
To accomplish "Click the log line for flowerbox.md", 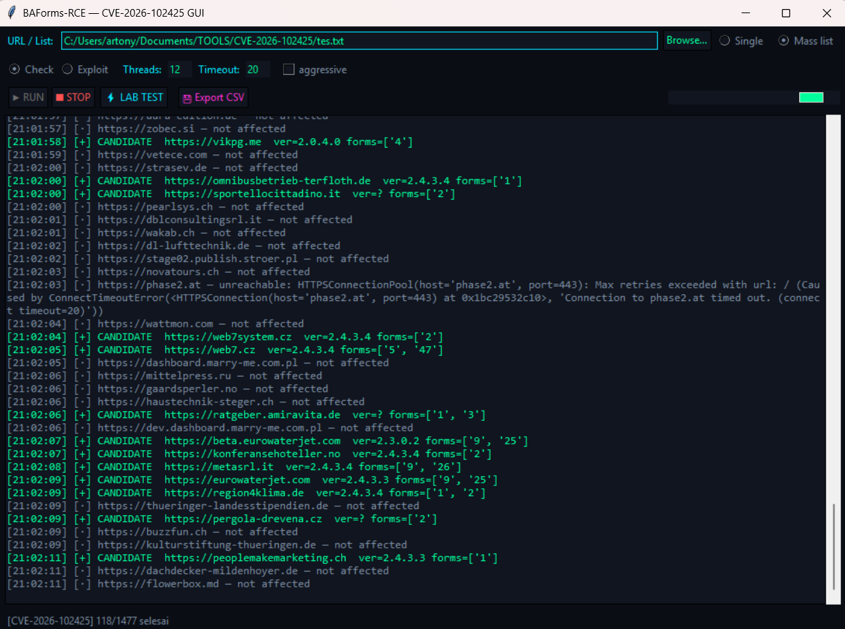I will click(158, 584).
